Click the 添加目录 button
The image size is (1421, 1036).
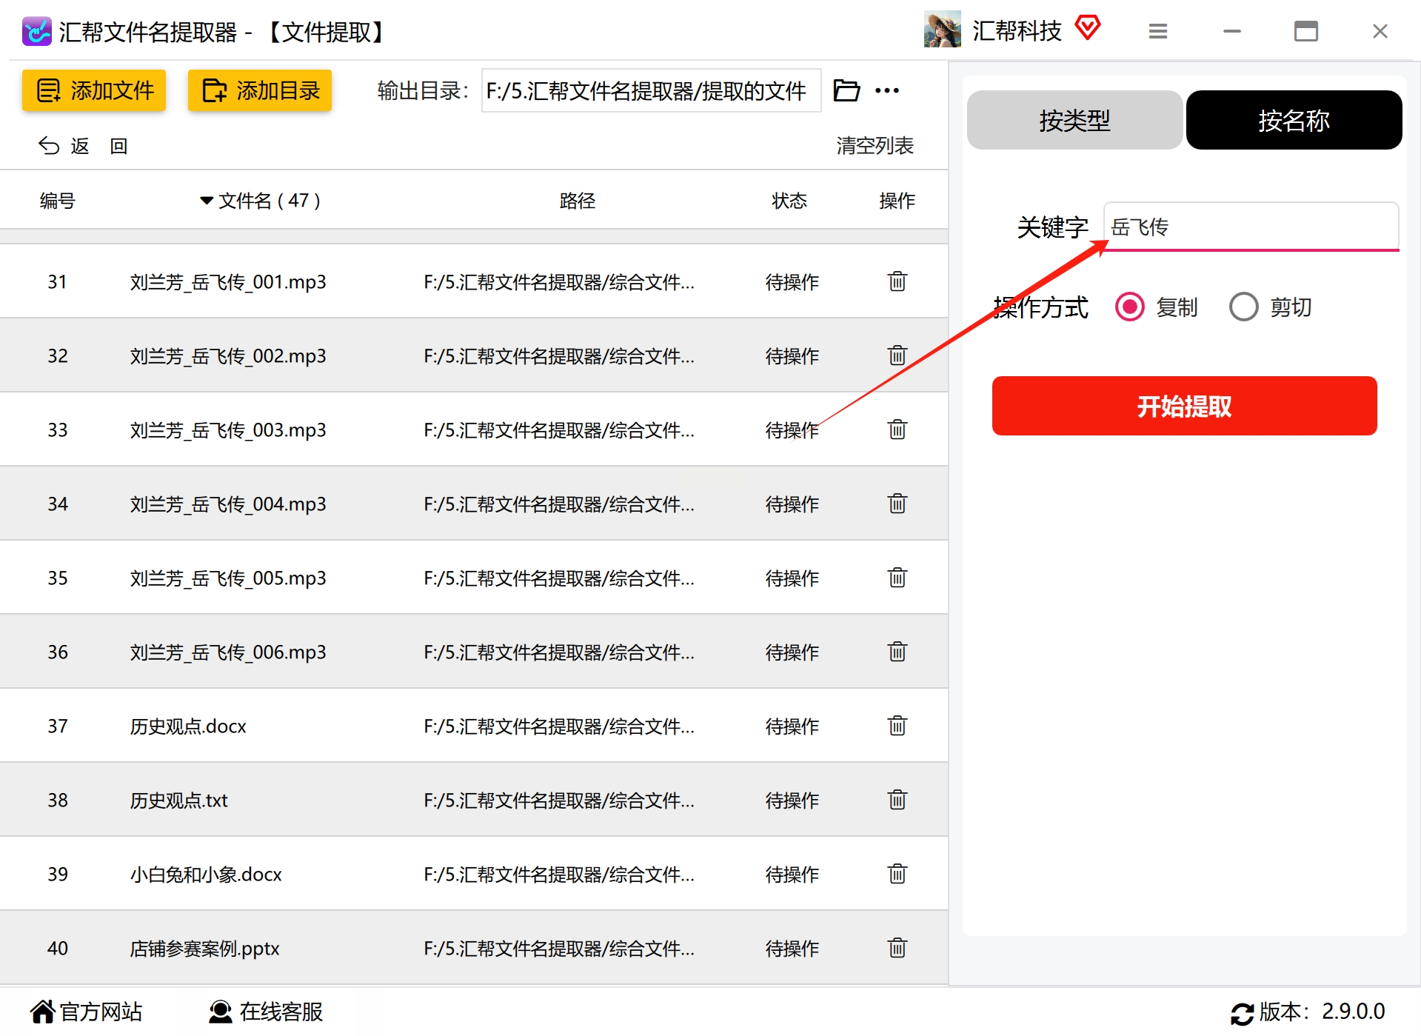[x=260, y=90]
